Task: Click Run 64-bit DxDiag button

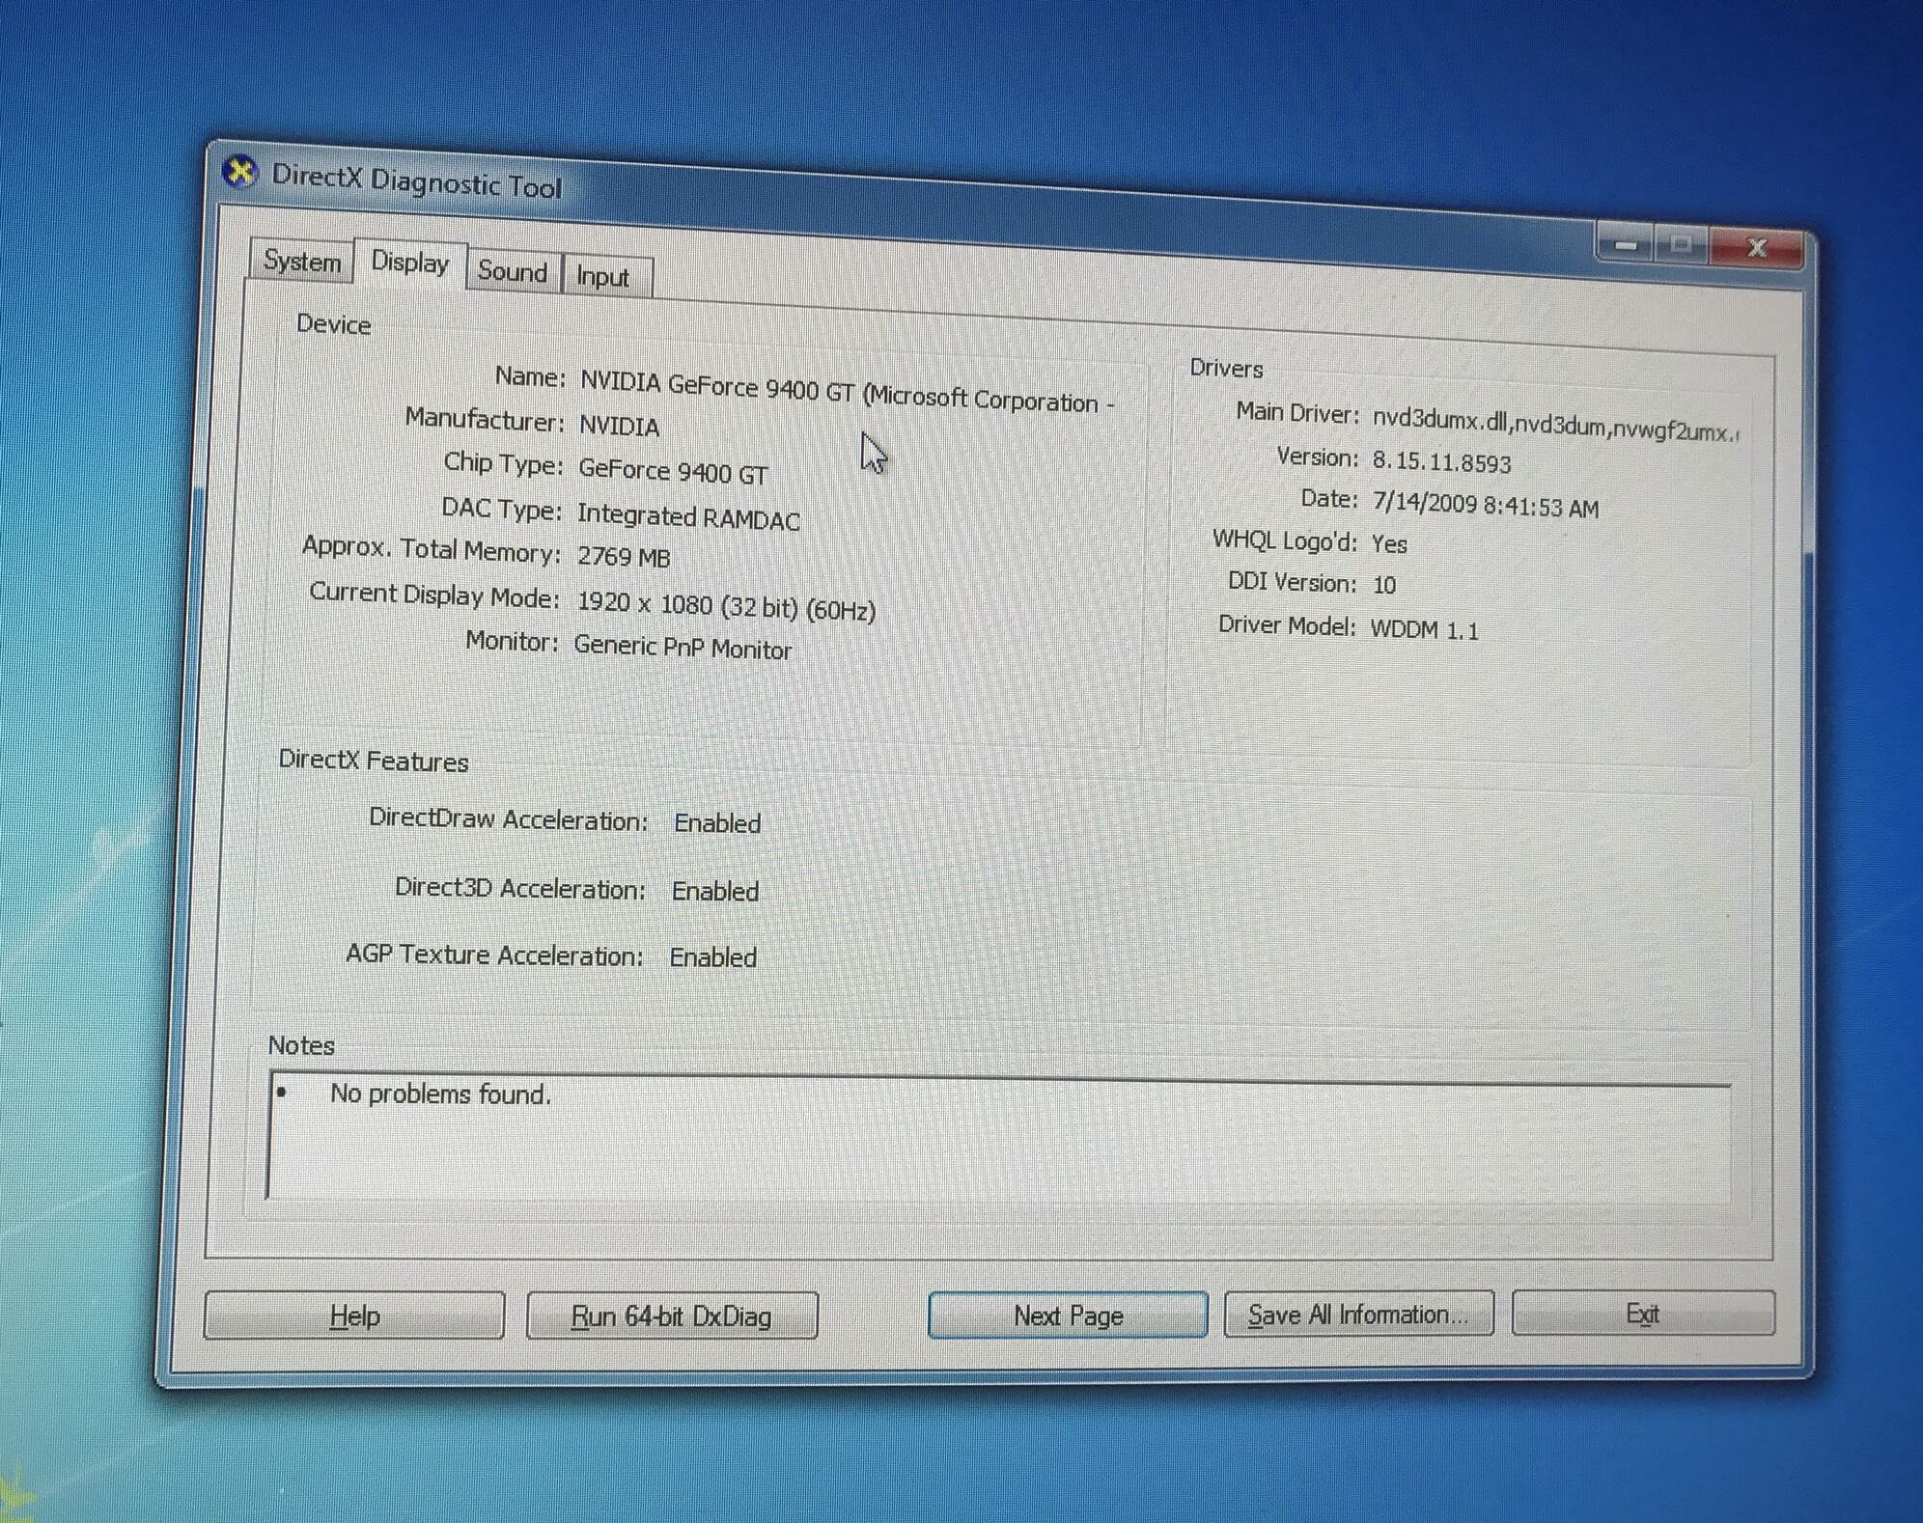Action: pos(671,1315)
